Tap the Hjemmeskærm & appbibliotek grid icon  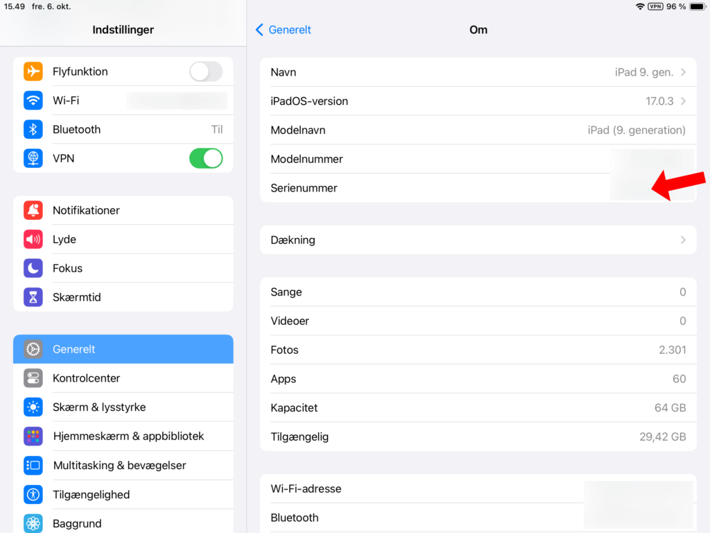pos(33,436)
